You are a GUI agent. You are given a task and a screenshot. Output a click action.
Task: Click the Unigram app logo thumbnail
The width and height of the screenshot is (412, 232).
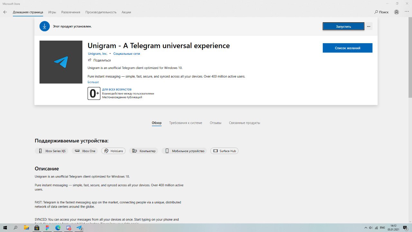(x=61, y=62)
